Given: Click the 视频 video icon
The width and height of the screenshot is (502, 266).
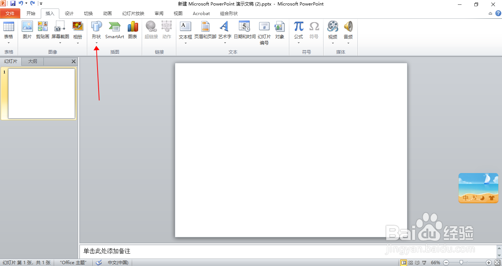Looking at the screenshot, I should coord(333,26).
